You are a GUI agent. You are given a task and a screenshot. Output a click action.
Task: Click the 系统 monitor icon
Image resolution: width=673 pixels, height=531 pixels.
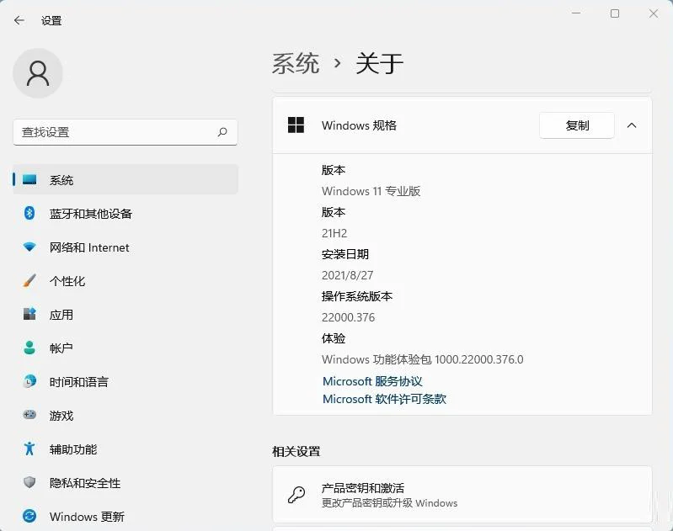click(x=29, y=180)
